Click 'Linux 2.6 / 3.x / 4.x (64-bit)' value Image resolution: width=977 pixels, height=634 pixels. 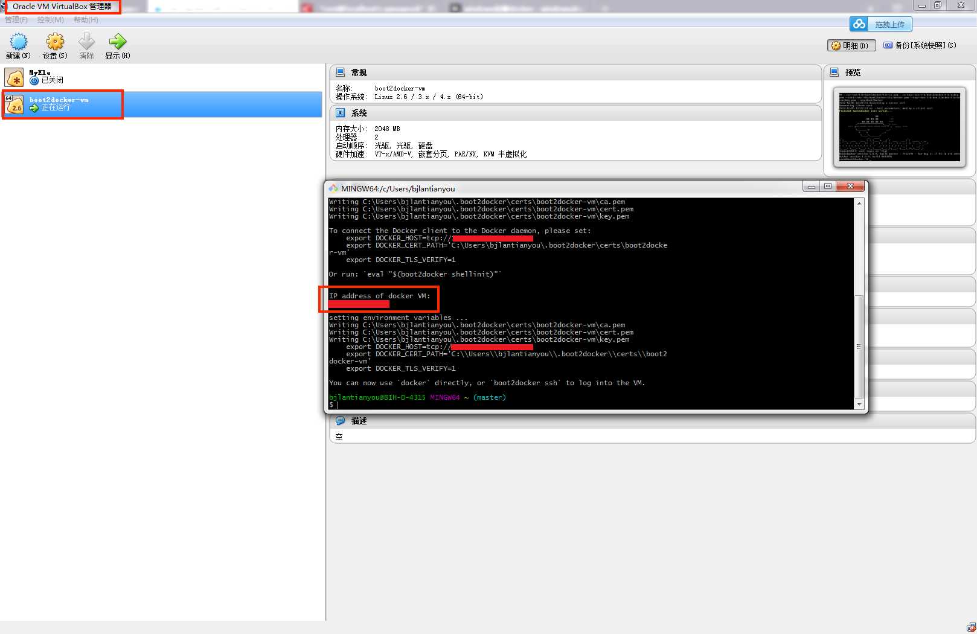click(x=429, y=97)
